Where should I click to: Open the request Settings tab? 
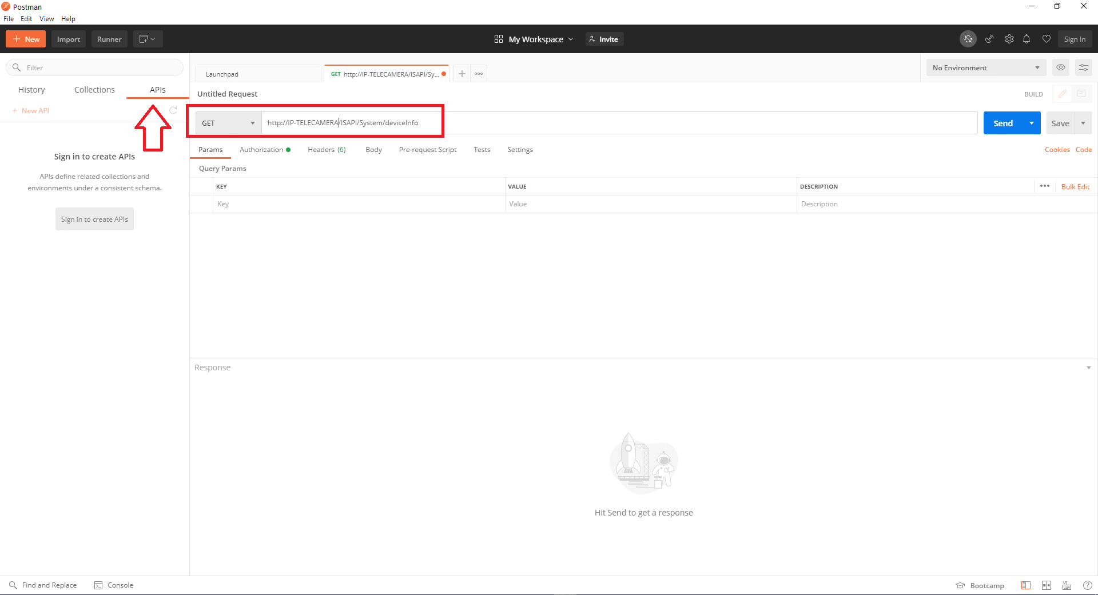click(520, 150)
